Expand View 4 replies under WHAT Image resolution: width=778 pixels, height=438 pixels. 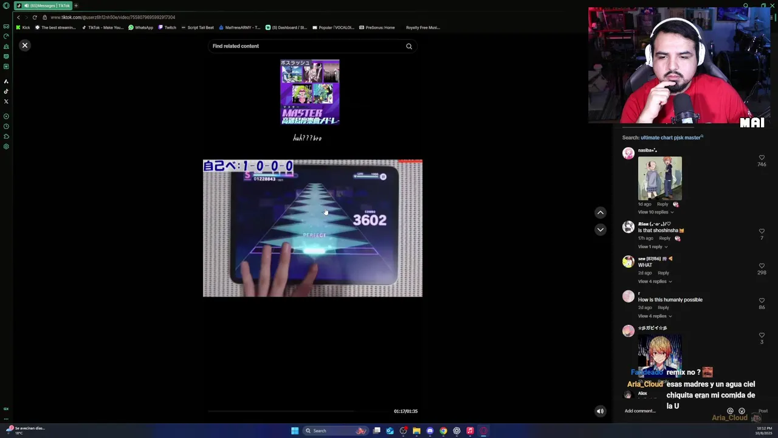(655, 282)
